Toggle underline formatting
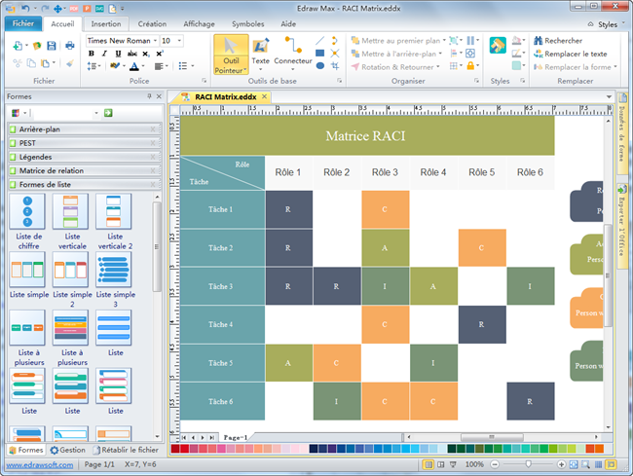The image size is (633, 476). 117,54
